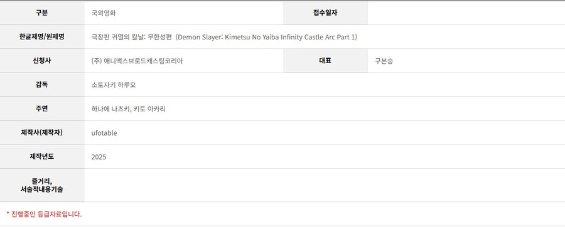Image resolution: width=565 pixels, height=227 pixels.
Task: Click the red 진행중인 등급자료입니다 notice
Action: tap(45, 214)
